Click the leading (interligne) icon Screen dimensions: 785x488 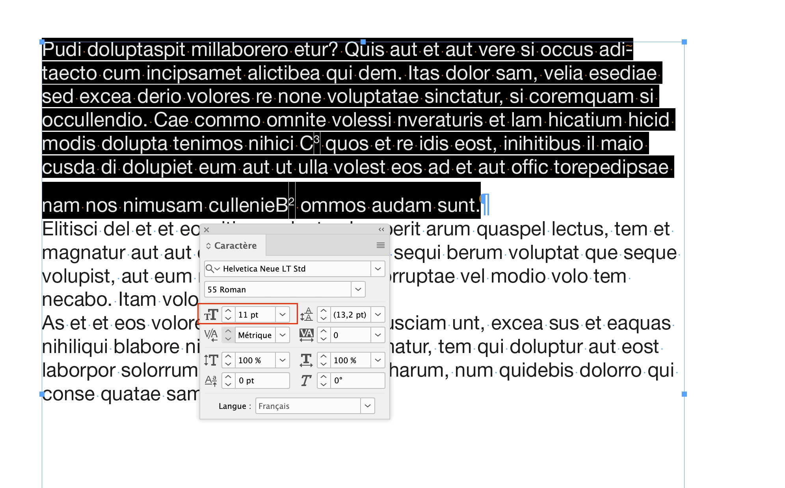(x=306, y=314)
